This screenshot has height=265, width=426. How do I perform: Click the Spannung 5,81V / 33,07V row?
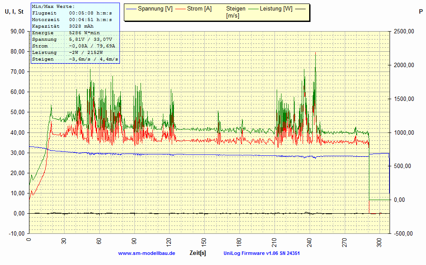point(72,39)
